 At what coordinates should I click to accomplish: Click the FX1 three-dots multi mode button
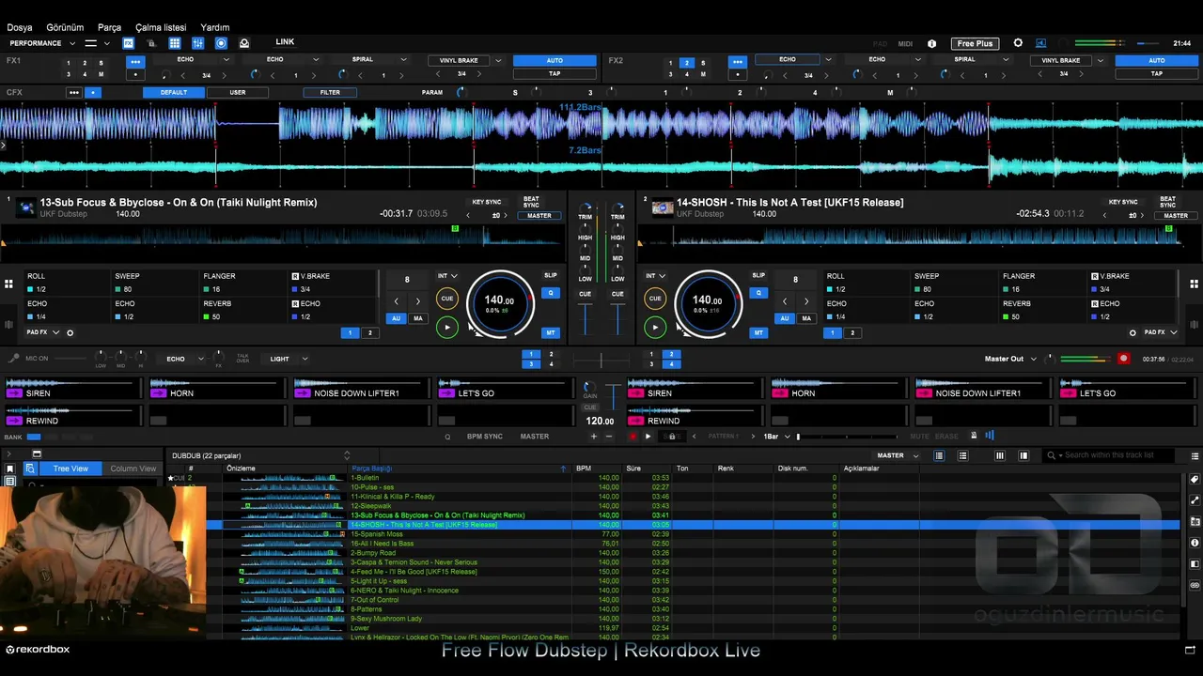coord(135,61)
